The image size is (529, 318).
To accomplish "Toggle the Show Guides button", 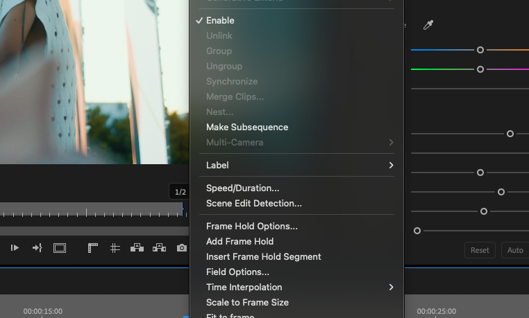I will (115, 248).
